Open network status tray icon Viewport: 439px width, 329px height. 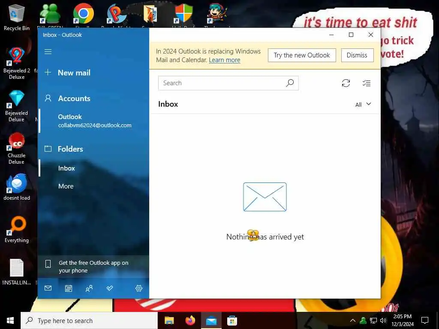[373, 320]
